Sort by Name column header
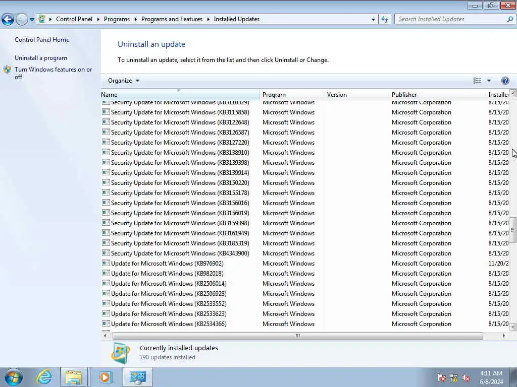Screen dimensions: 517x387 coord(180,94)
